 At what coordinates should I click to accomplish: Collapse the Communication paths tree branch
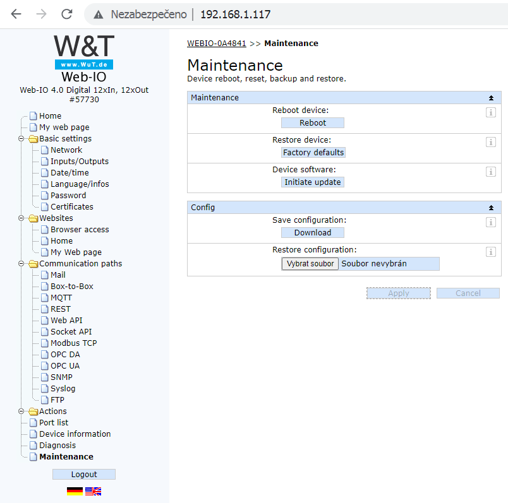pos(22,263)
